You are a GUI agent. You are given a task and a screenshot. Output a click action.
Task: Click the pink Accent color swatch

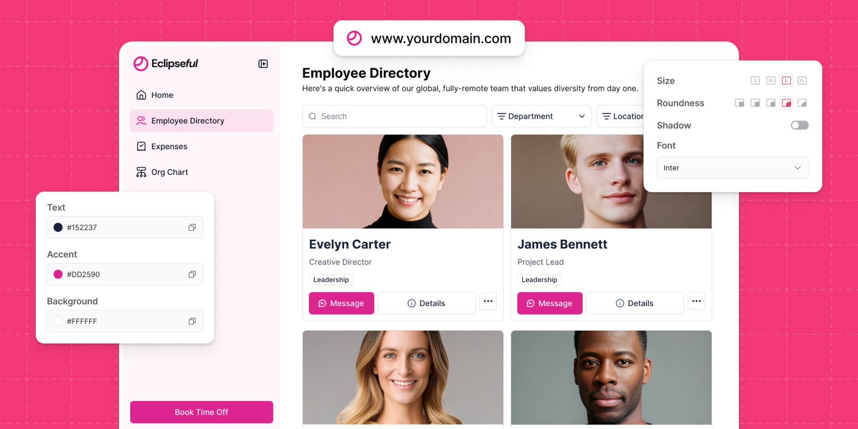tap(58, 274)
